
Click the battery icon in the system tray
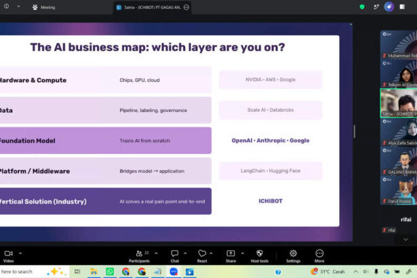pyautogui.click(x=397, y=272)
